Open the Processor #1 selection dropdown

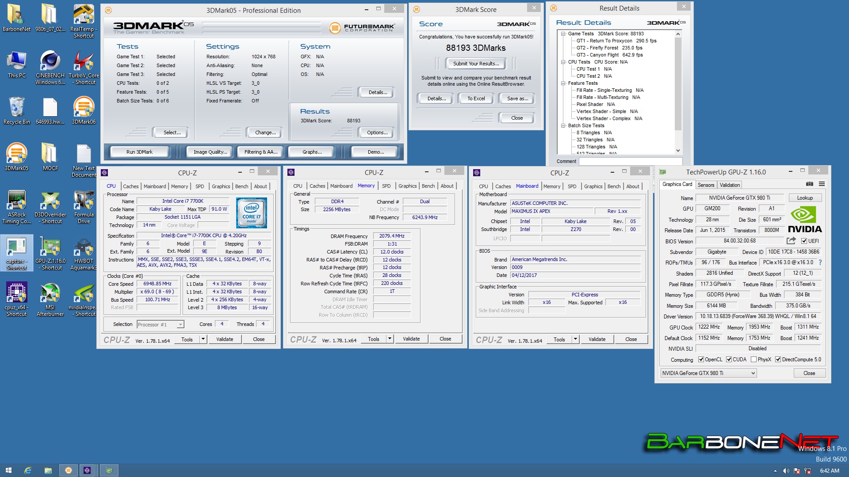160,325
